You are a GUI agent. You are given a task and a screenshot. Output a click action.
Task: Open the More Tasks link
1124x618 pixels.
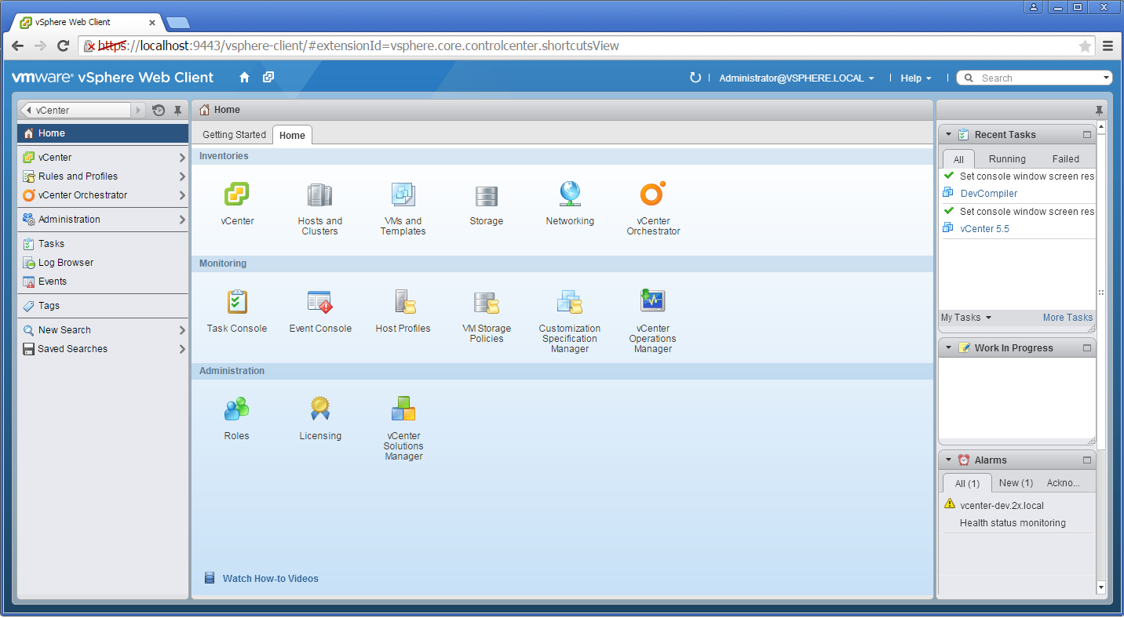(x=1067, y=318)
